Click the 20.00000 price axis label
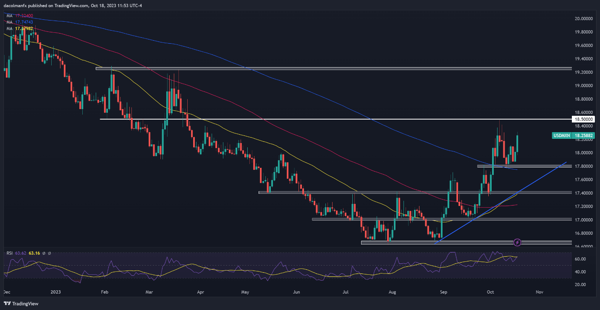Viewport: 600px width, 310px height. tap(584, 18)
